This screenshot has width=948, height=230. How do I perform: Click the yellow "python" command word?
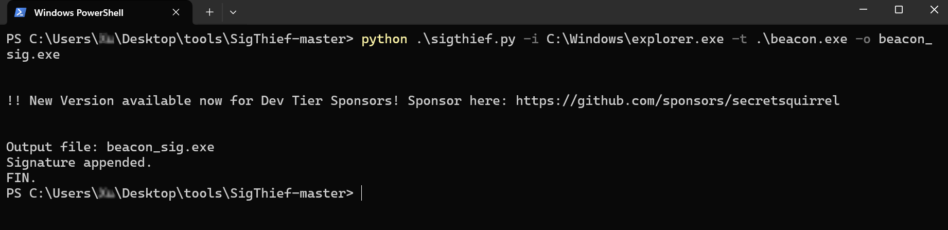(x=384, y=39)
